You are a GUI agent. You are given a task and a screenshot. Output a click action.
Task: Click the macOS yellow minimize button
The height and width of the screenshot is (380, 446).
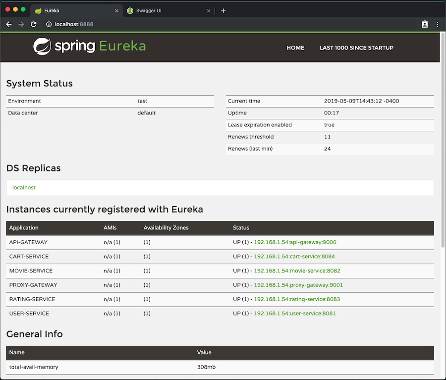pyautogui.click(x=15, y=9)
